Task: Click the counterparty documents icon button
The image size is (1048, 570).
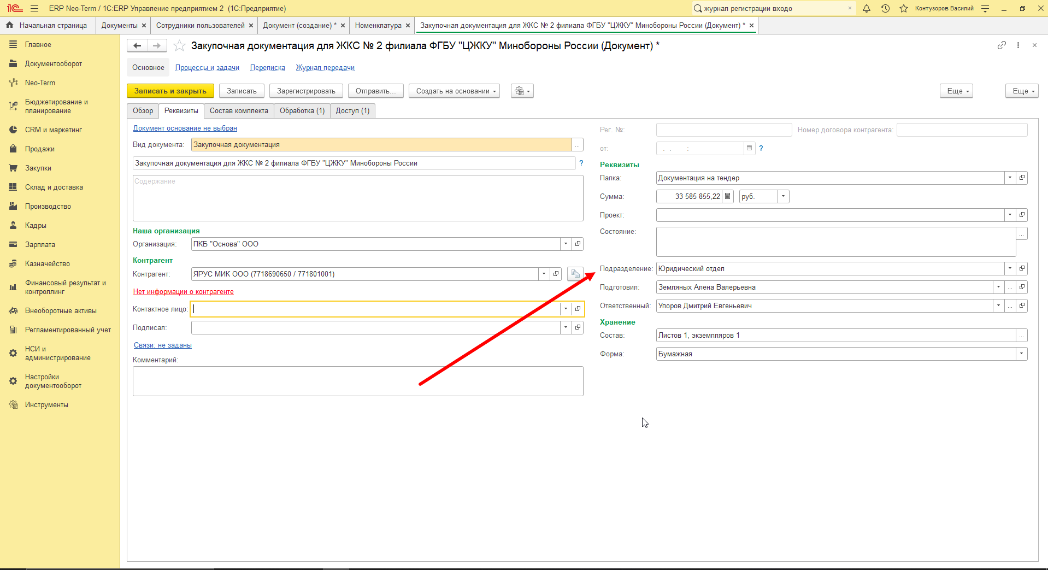Action: pyautogui.click(x=575, y=274)
